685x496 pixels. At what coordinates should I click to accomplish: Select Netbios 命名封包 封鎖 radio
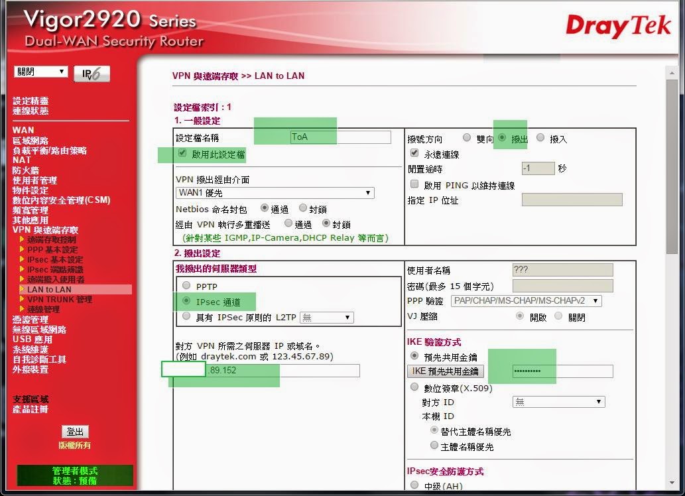(303, 208)
